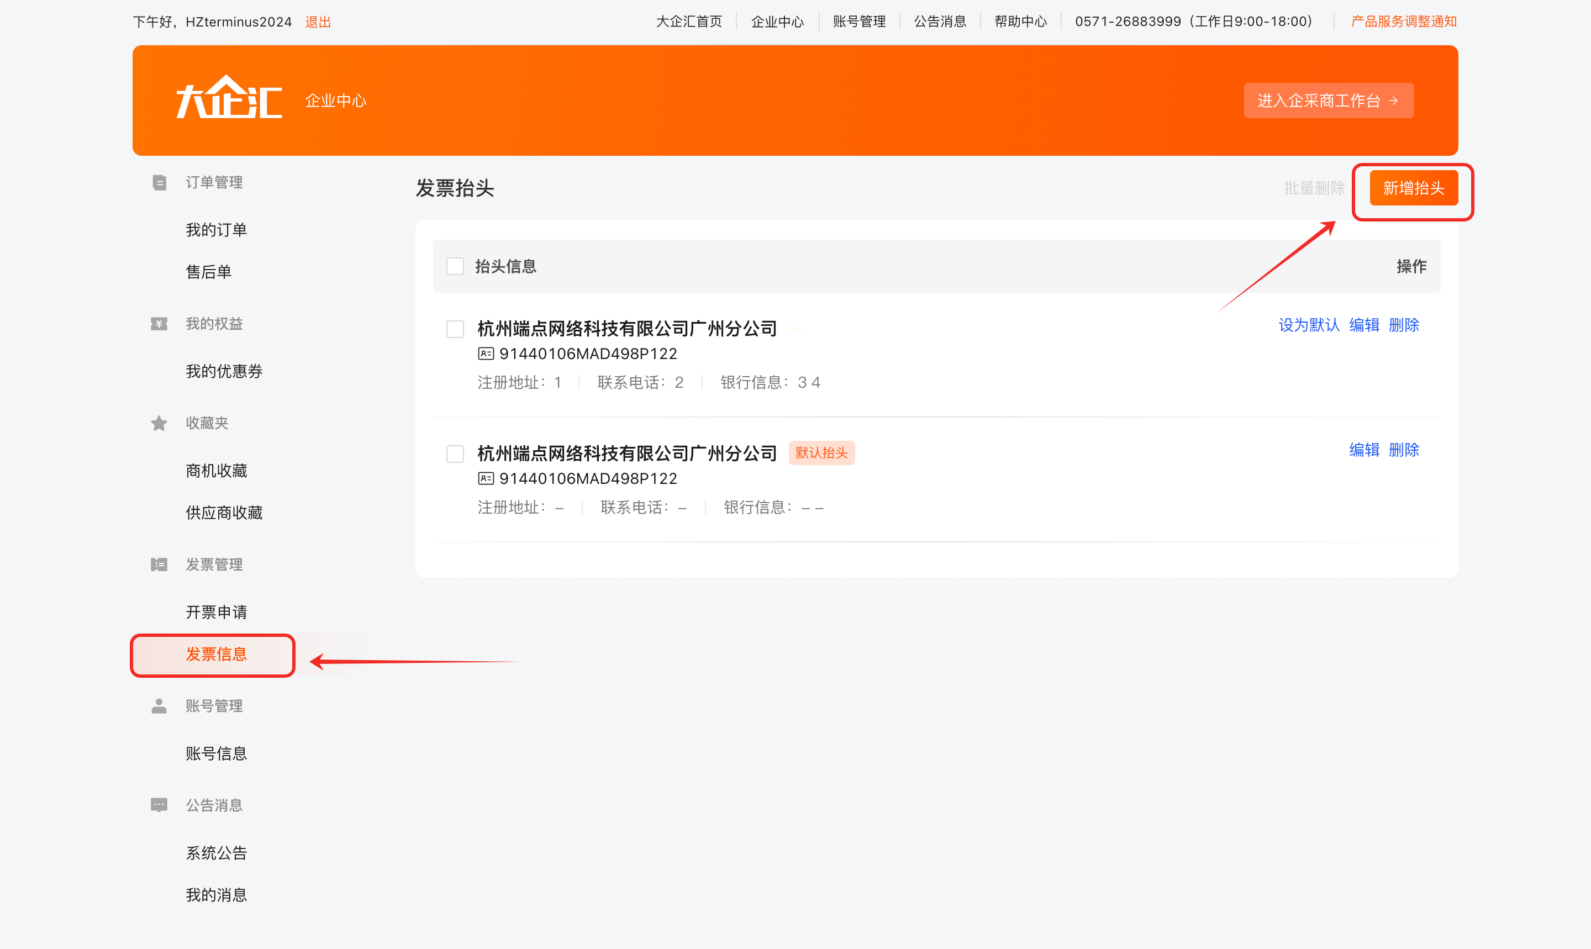Screen dimensions: 1591x949
Task: Click tax number 91440106MAD498P122 in first row
Action: click(x=588, y=354)
